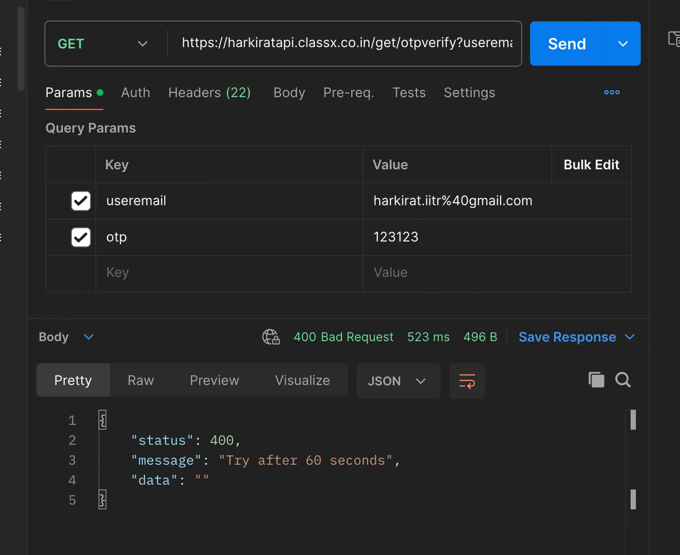Click the 496 B response size
The width and height of the screenshot is (680, 555).
coord(480,337)
